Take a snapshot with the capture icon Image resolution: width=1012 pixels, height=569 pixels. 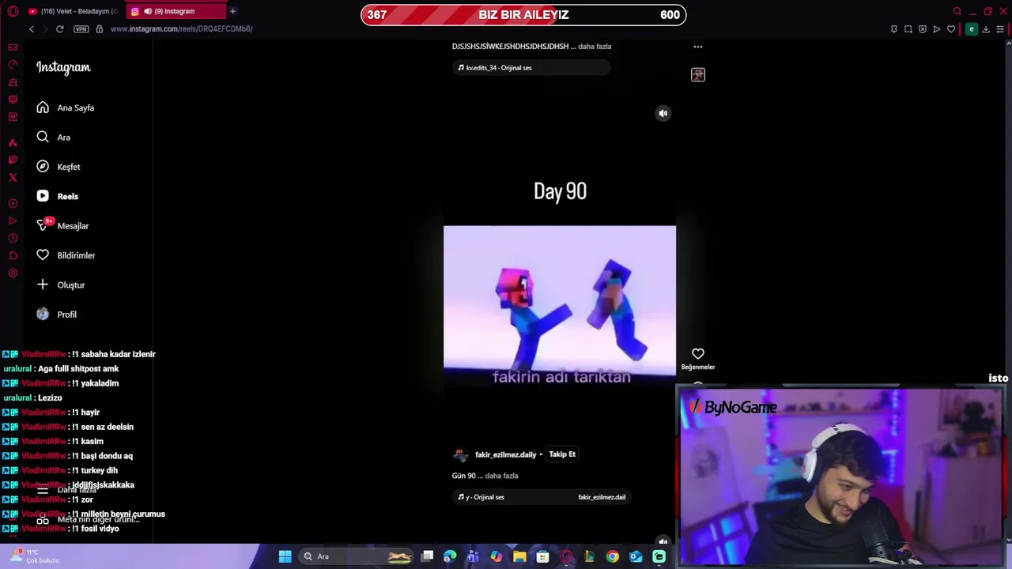tap(908, 29)
